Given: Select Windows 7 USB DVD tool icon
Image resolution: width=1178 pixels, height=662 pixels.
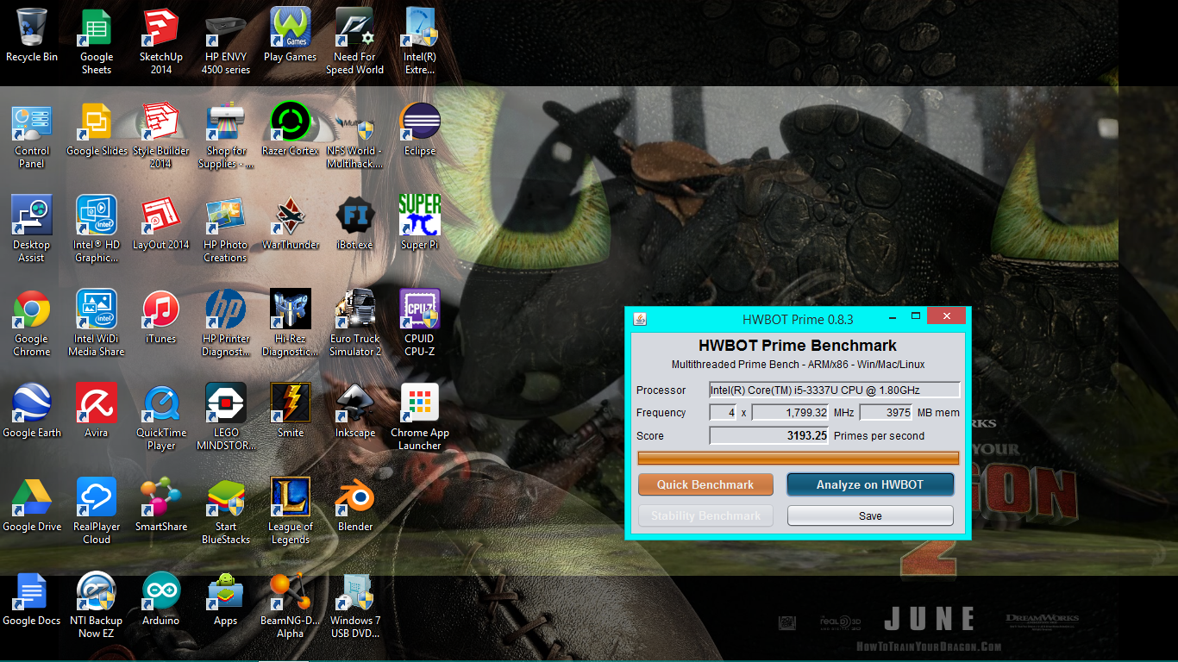Looking at the screenshot, I should point(355,591).
